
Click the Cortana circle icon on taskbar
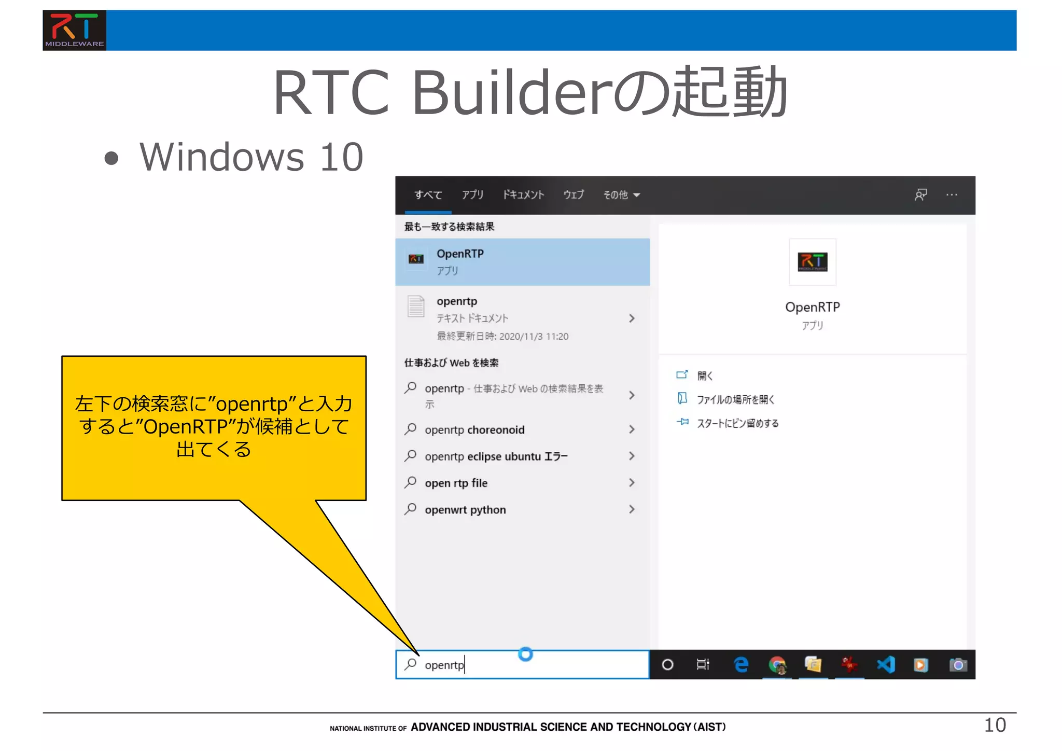[667, 665]
